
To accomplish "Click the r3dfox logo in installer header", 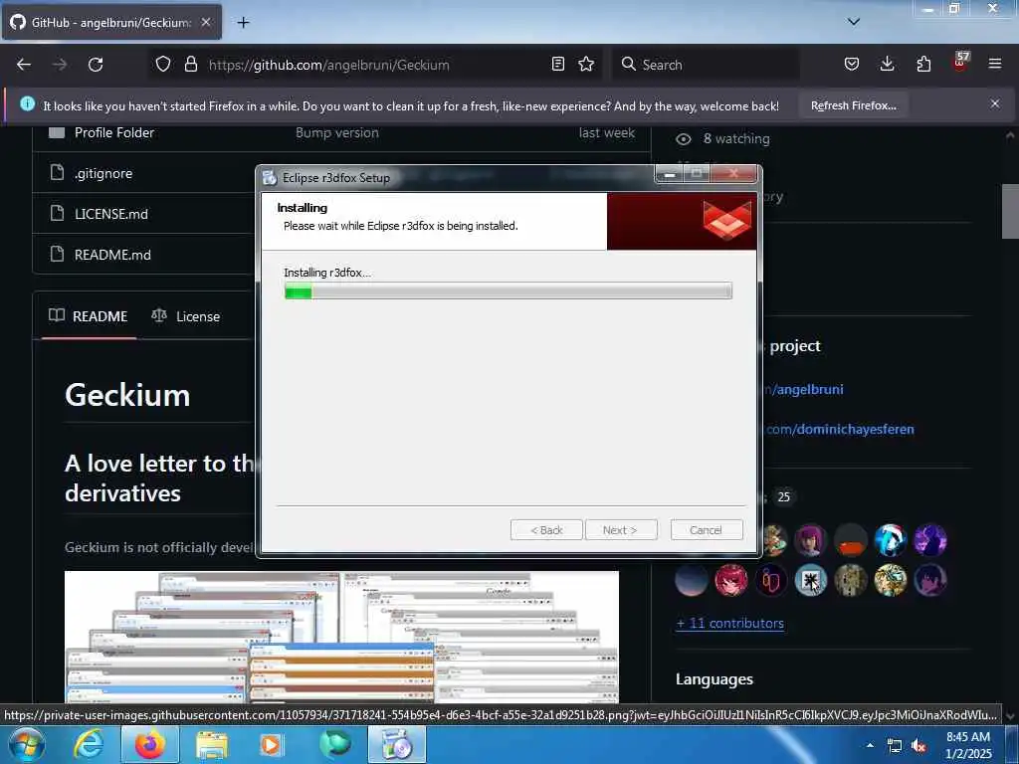I will pyautogui.click(x=726, y=220).
